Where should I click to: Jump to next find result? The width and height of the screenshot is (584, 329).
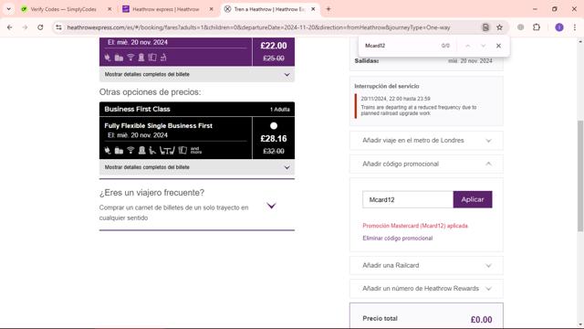click(x=483, y=46)
